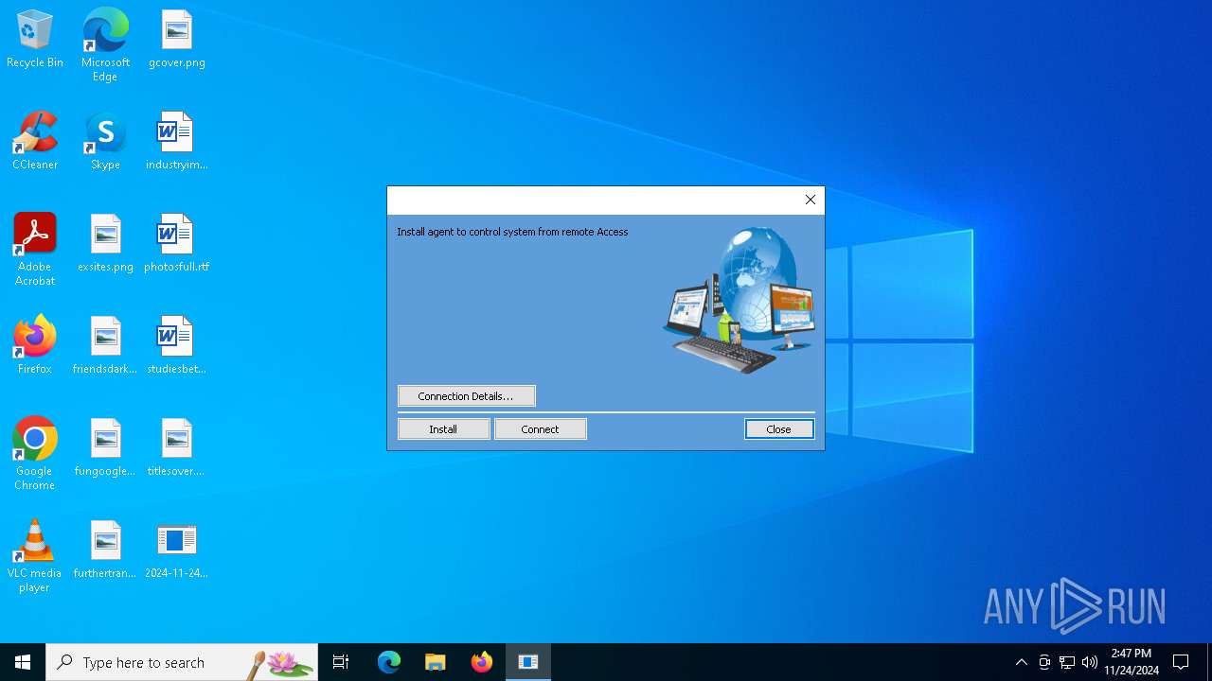Close the dialog with the X button

811,200
